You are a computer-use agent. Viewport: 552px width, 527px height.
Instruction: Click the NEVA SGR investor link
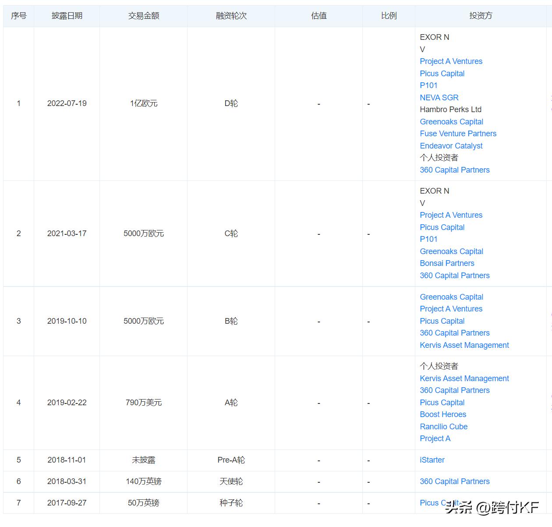439,98
